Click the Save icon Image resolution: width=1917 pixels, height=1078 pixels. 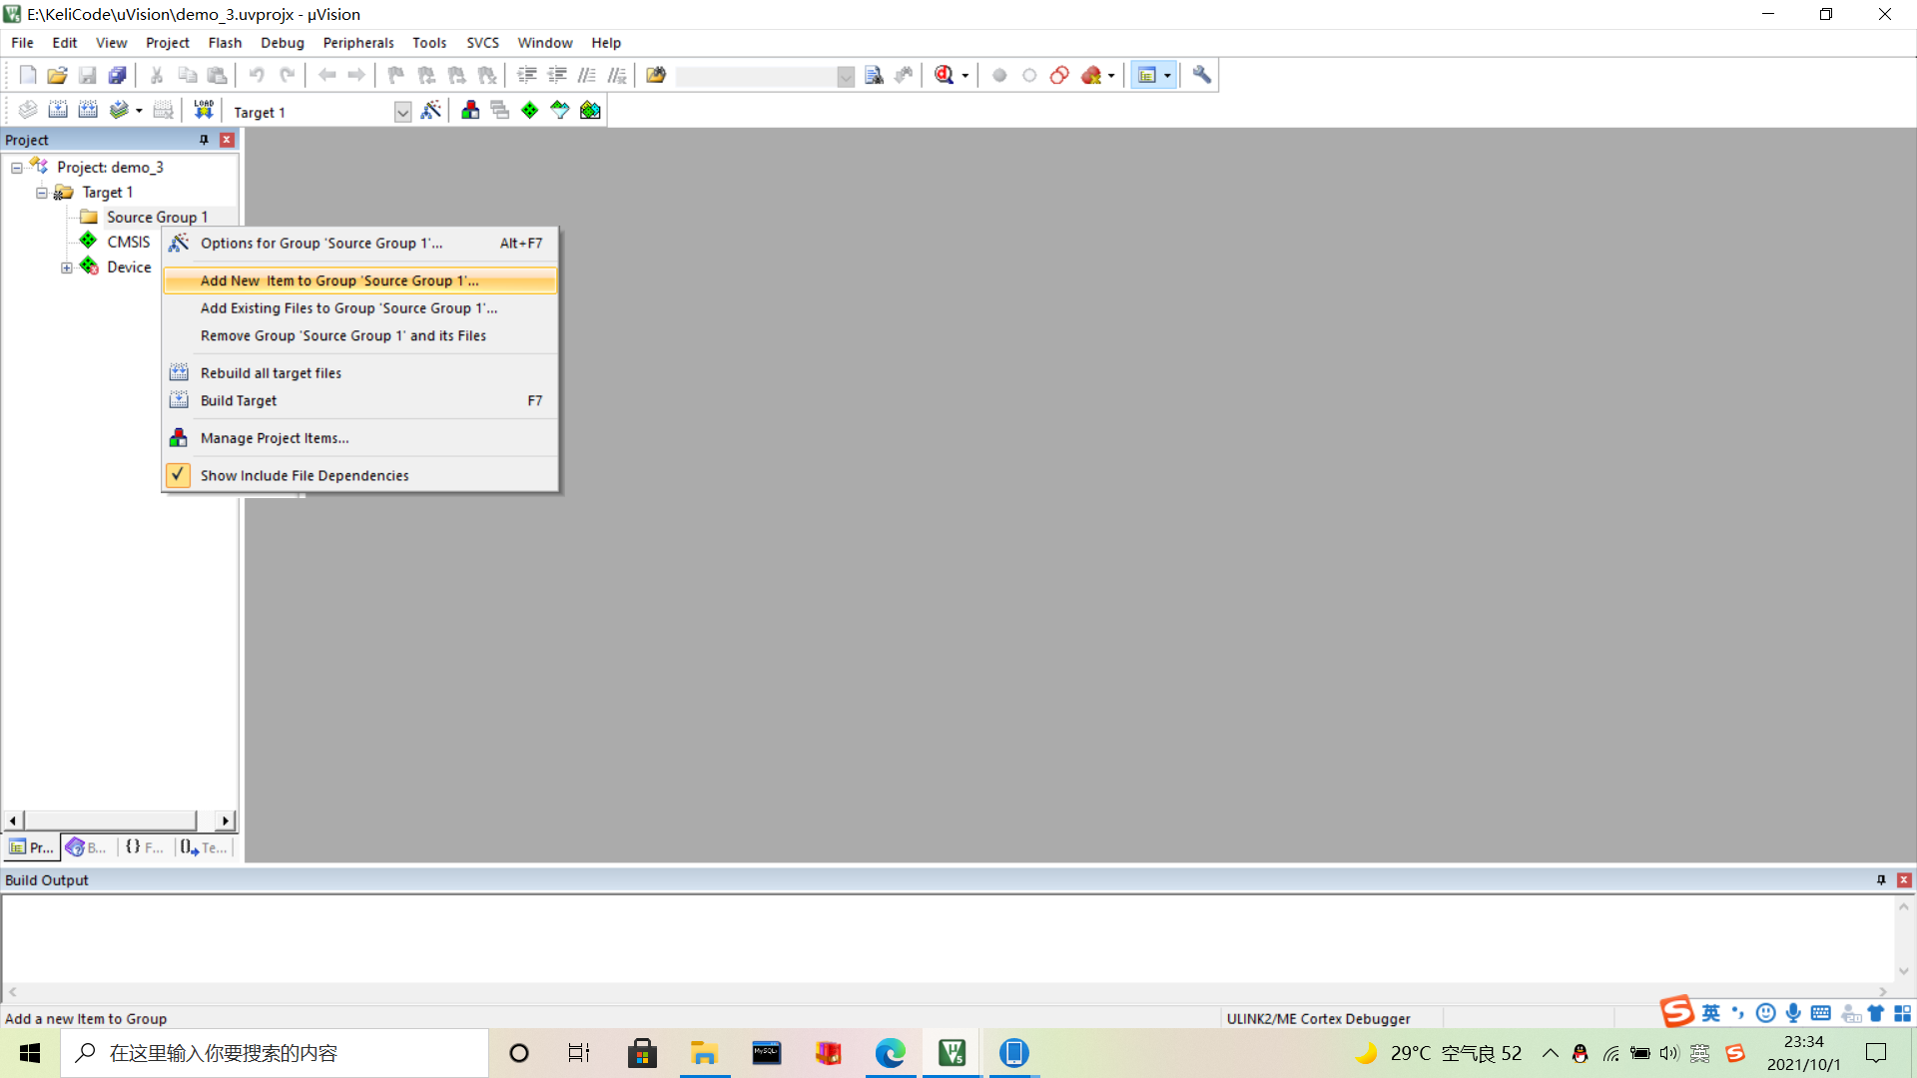87,75
